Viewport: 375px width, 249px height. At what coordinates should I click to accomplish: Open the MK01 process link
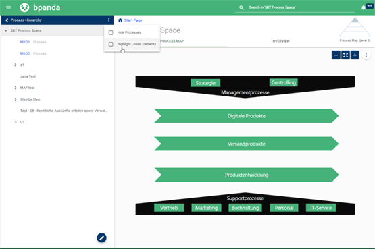coord(25,42)
